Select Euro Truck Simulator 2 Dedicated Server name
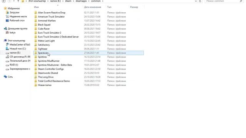This screenshot has height=138, width=246. pyautogui.click(x=58, y=37)
